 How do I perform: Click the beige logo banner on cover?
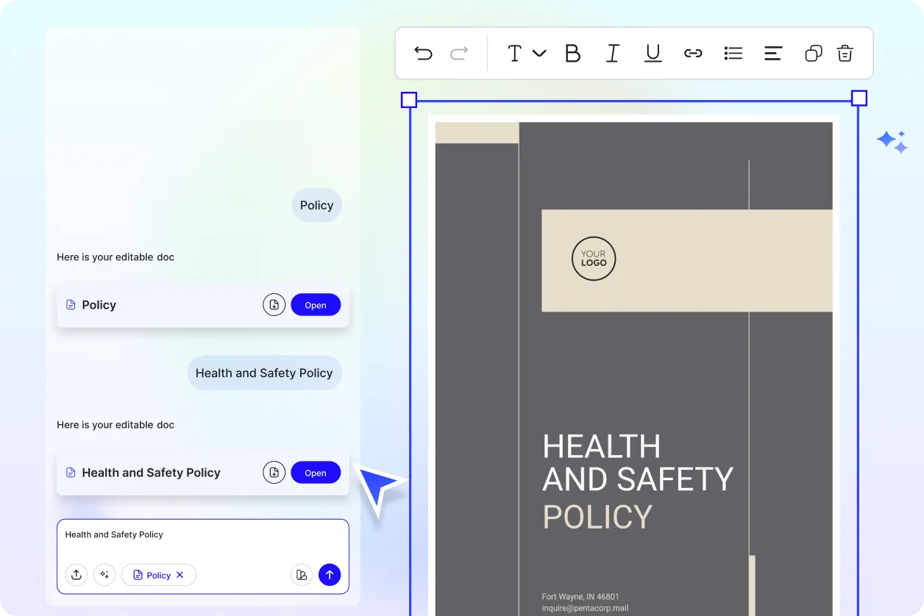click(687, 260)
